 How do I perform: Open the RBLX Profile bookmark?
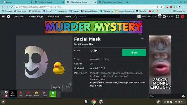pos(35,11)
